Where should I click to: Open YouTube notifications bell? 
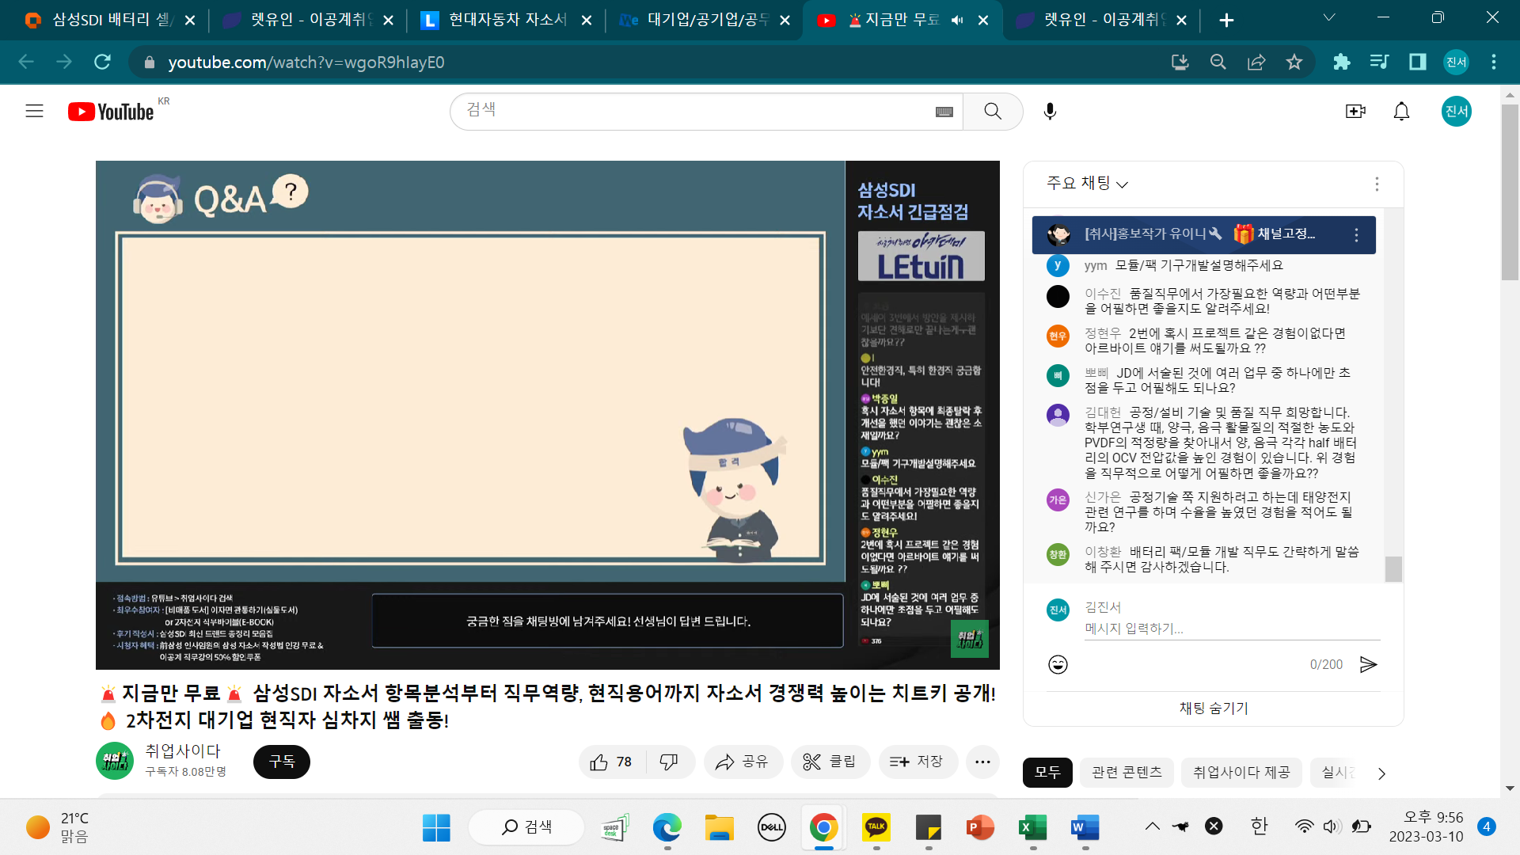1401,112
